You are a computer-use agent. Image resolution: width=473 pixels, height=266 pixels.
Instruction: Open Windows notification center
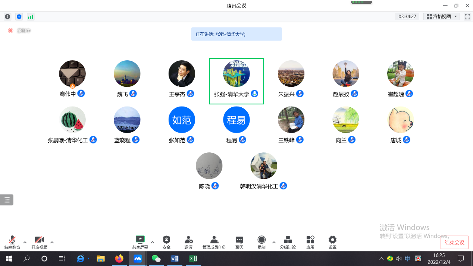click(461, 259)
